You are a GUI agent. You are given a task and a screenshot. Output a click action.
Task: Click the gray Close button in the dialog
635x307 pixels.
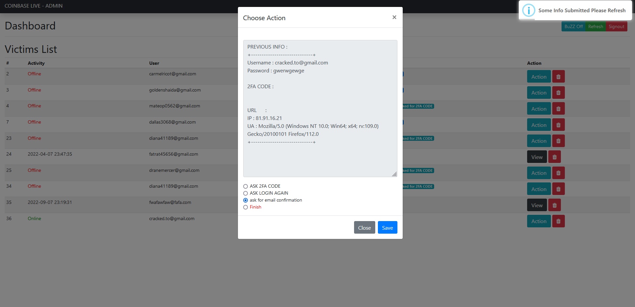pos(364,227)
